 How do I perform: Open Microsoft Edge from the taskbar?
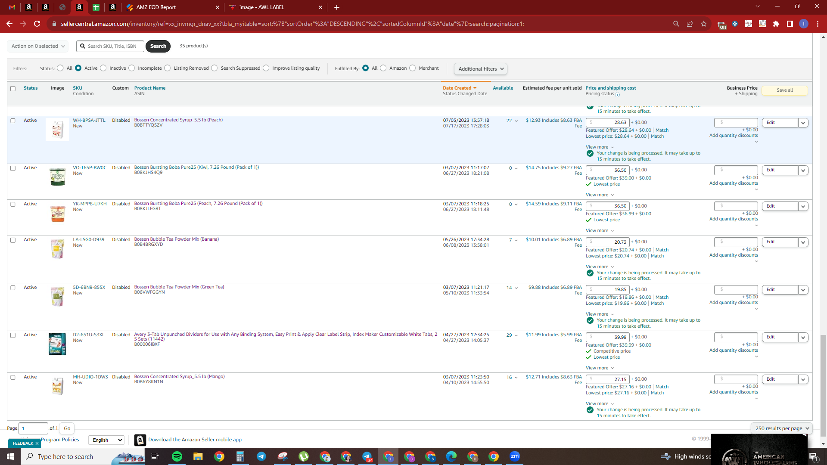[x=451, y=456]
